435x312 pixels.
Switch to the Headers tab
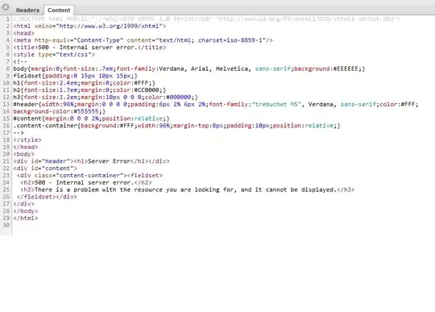coord(27,10)
